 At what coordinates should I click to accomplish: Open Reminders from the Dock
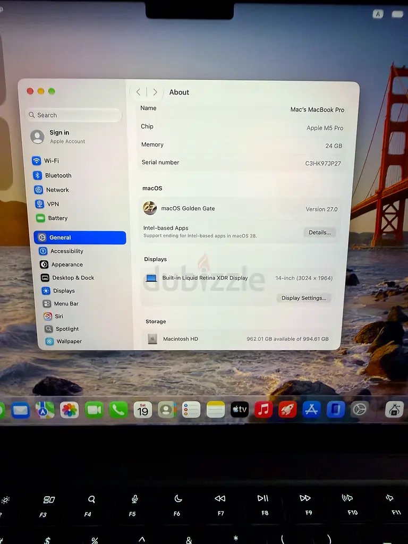click(x=191, y=410)
